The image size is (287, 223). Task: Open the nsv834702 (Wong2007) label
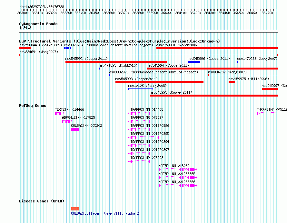point(227,72)
